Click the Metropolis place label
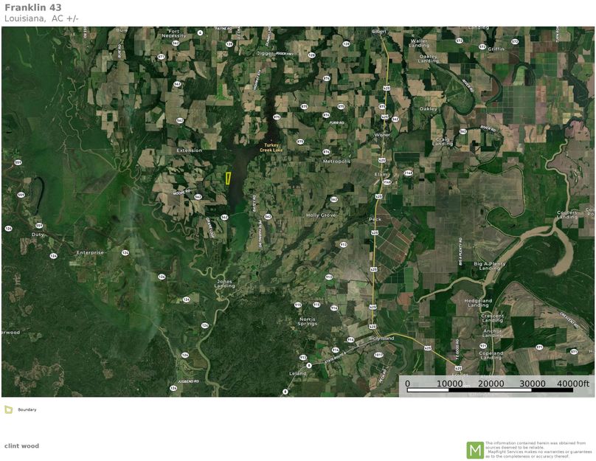This screenshot has width=596, height=461. click(x=336, y=161)
